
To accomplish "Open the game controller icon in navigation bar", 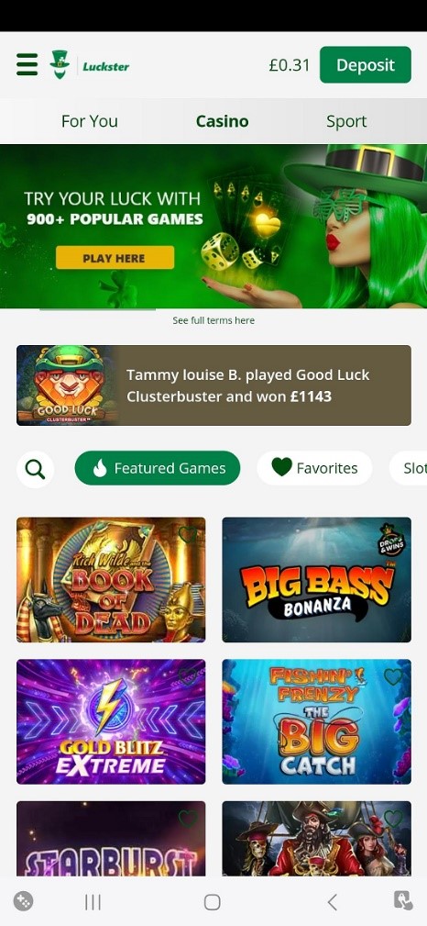I will (23, 901).
